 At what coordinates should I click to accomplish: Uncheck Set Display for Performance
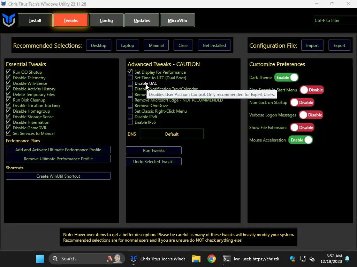pyautogui.click(x=130, y=72)
